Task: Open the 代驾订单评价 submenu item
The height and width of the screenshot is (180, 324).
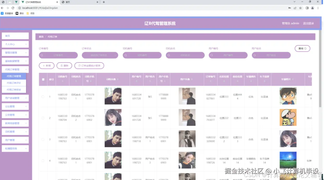Action: coord(14,83)
